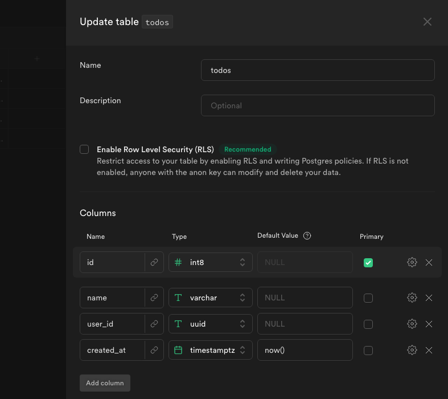
Task: Change the varchar type dropdown
Action: click(x=211, y=298)
